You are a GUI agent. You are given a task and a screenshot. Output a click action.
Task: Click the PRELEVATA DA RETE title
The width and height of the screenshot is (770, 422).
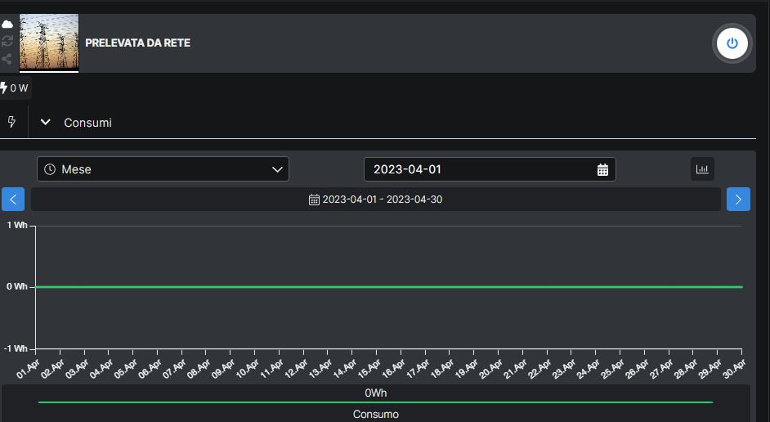click(137, 43)
